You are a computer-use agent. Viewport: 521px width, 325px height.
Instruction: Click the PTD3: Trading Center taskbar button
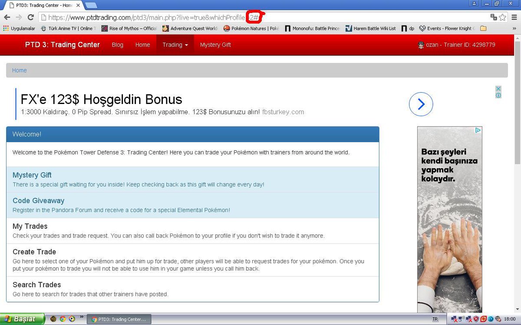[119, 319]
